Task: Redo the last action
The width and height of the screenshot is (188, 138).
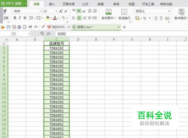Action: (36, 27)
